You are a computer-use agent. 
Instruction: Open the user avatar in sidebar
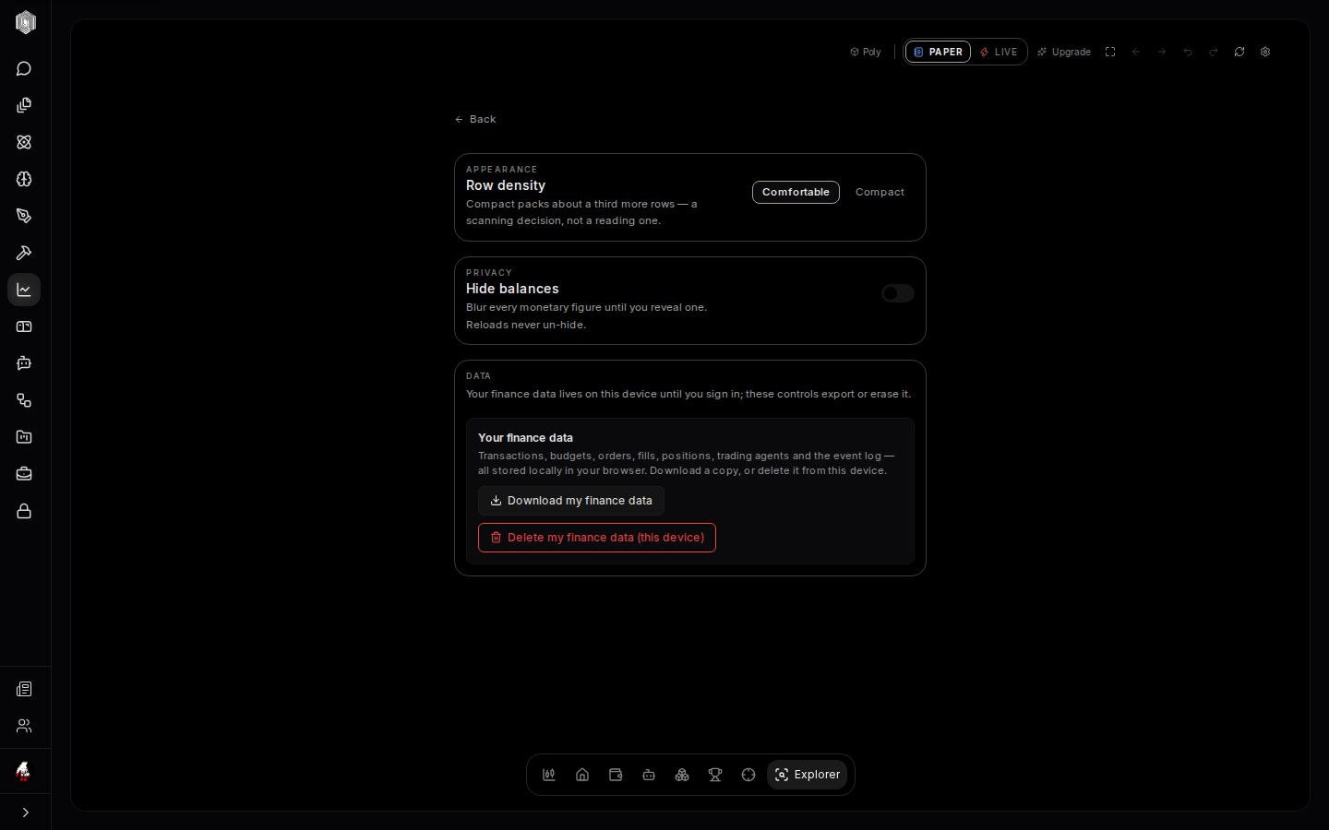pyautogui.click(x=24, y=771)
